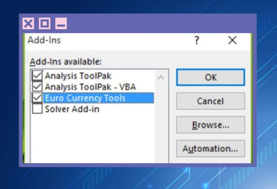Click the Cancel button
277x189 pixels.
[x=211, y=101]
